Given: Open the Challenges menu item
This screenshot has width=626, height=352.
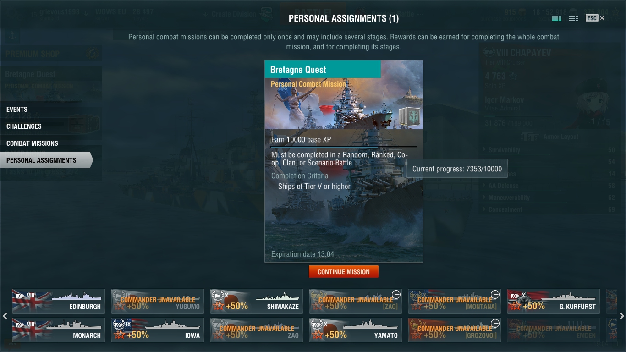Looking at the screenshot, I should (x=24, y=126).
